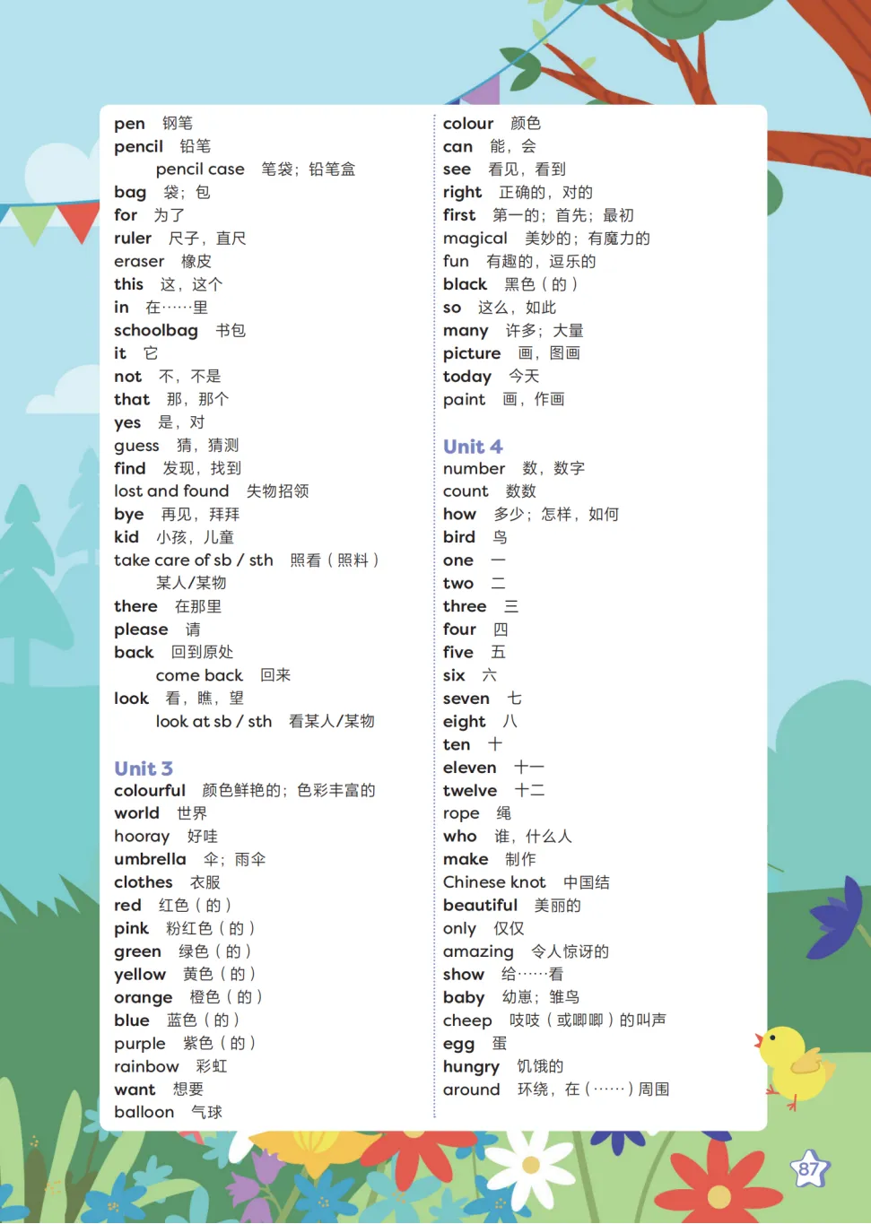The width and height of the screenshot is (871, 1224).
Task: Click the word 'please'
Action: (x=141, y=630)
